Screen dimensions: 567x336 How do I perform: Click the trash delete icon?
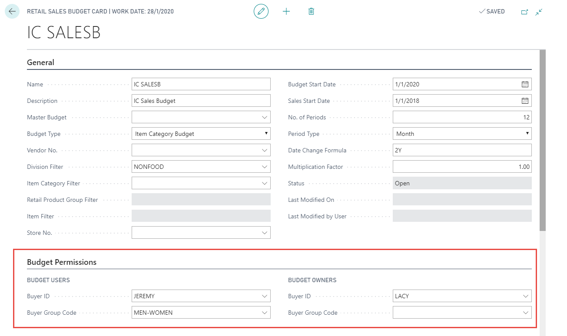pyautogui.click(x=311, y=11)
